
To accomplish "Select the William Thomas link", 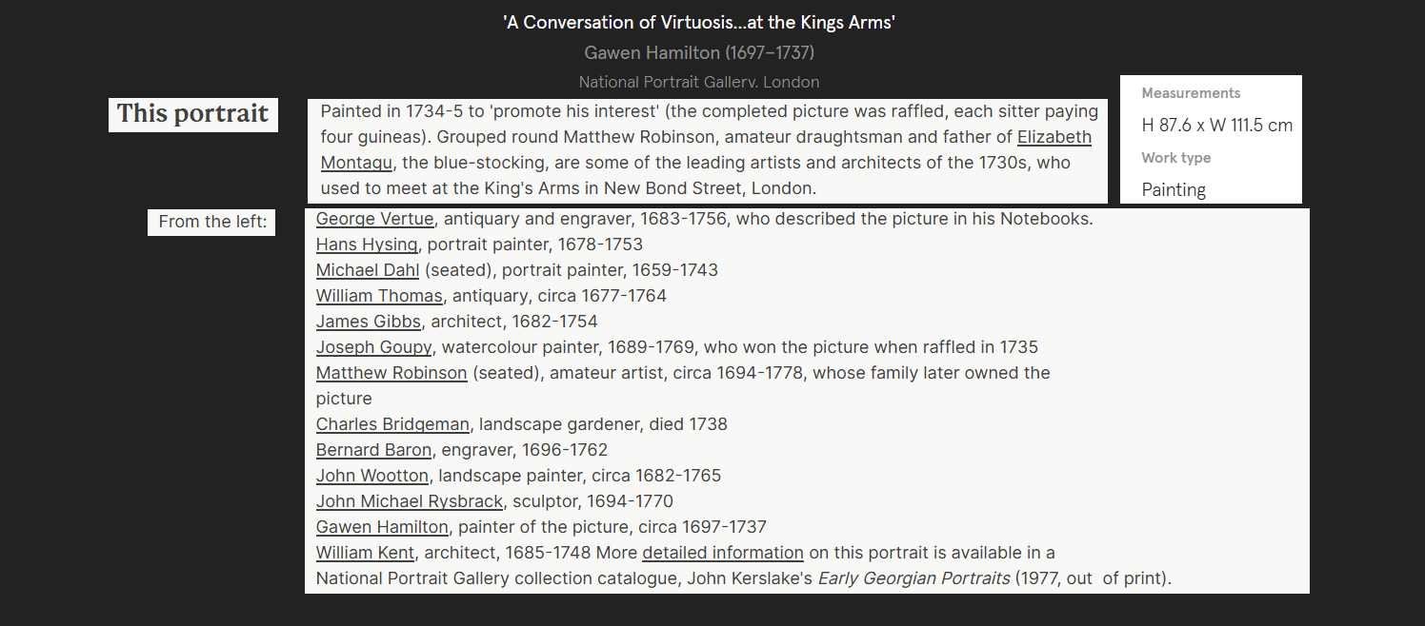I will tap(378, 296).
